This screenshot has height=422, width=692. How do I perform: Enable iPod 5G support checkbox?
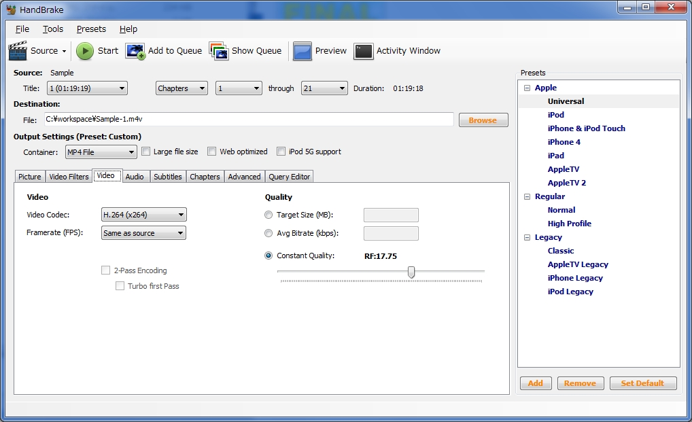point(281,152)
